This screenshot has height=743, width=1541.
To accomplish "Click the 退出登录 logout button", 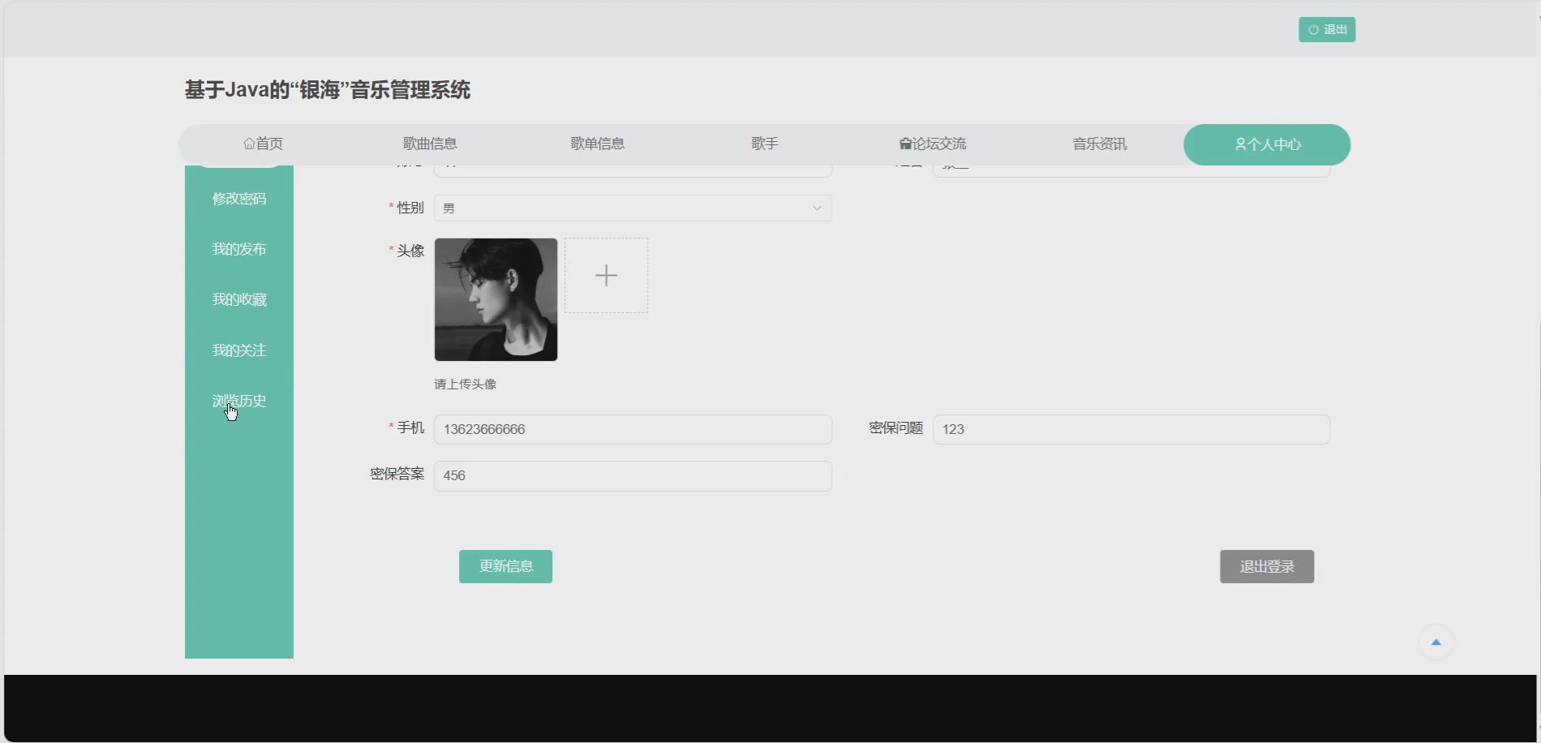I will [1266, 566].
